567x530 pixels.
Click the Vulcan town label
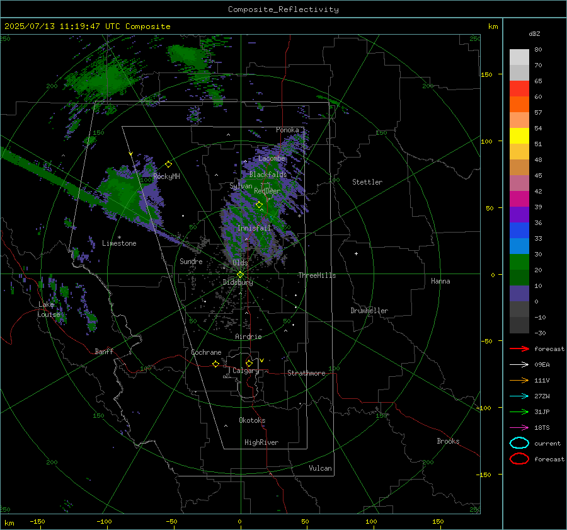pyautogui.click(x=320, y=468)
